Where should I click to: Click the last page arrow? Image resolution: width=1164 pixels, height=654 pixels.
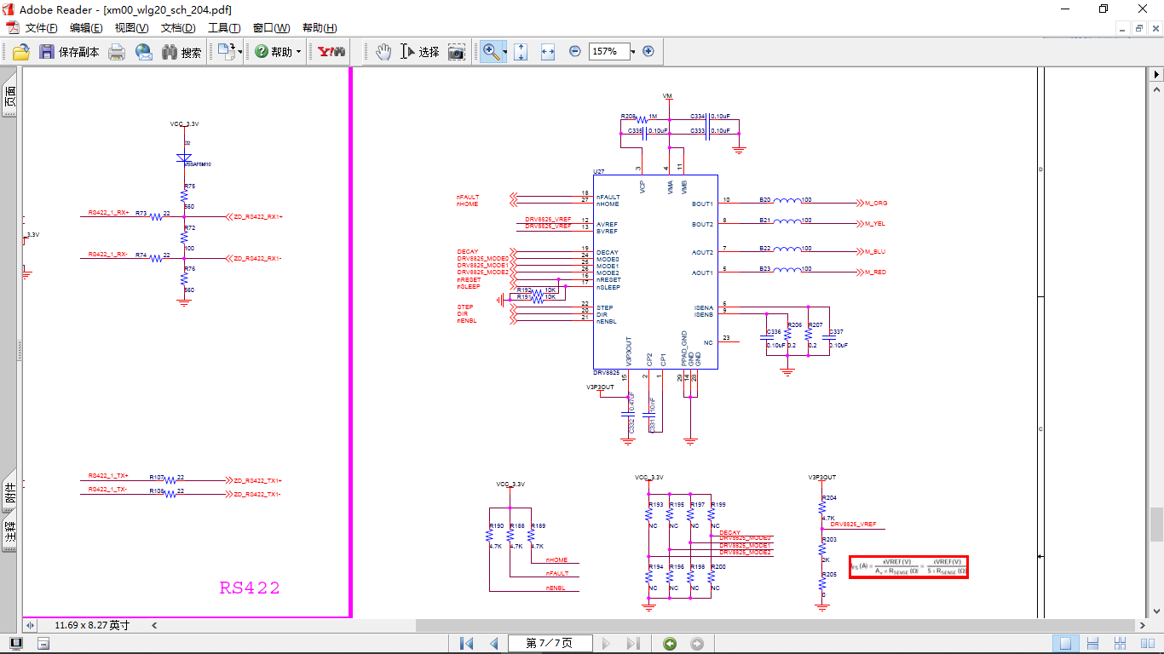pyautogui.click(x=633, y=644)
